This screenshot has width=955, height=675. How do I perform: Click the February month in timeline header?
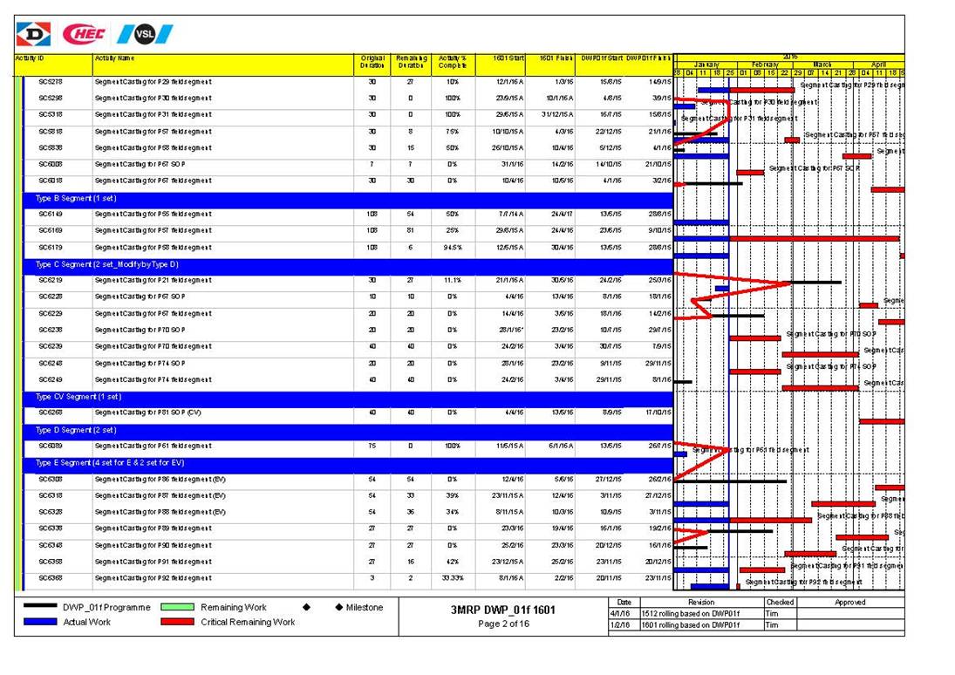765,64
